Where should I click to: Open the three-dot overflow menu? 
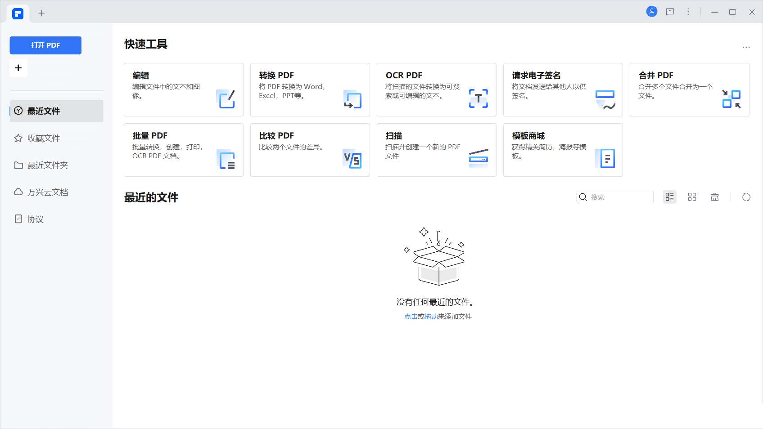point(688,11)
